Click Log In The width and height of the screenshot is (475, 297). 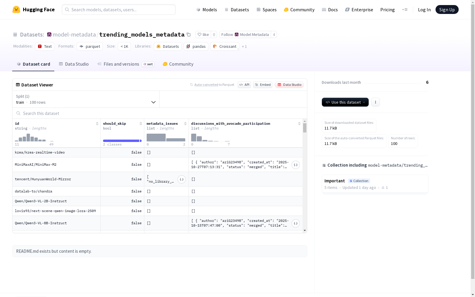424,10
